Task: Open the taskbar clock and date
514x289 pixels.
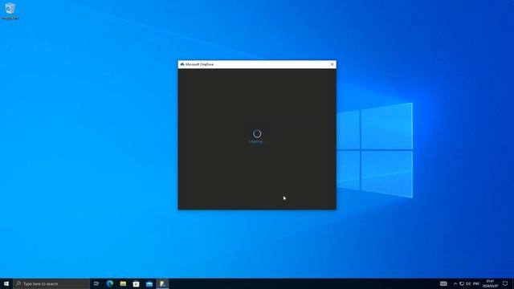Action: 491,283
